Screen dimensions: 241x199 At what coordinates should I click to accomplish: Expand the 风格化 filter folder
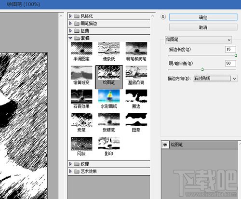tap(70, 16)
